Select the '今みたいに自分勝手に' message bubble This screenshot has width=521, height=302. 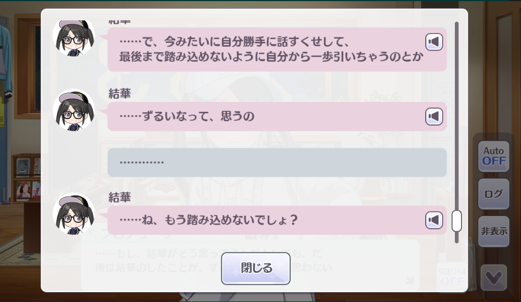point(277,49)
